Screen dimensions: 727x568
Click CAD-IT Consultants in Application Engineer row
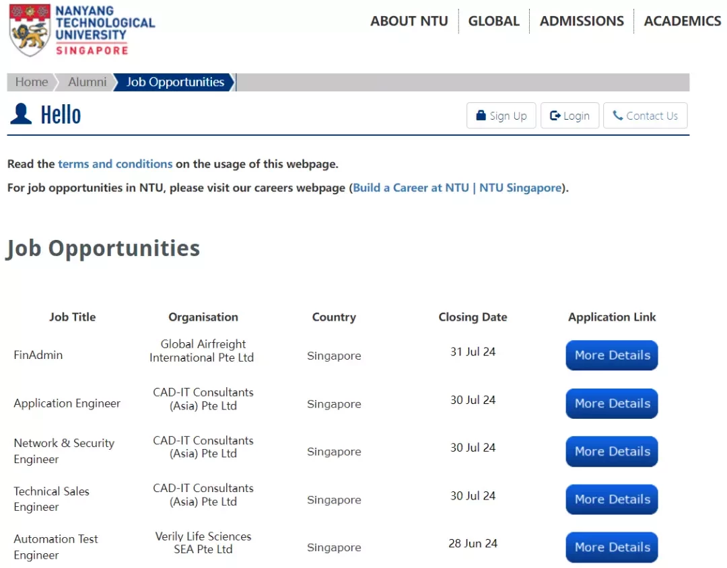coord(203,399)
